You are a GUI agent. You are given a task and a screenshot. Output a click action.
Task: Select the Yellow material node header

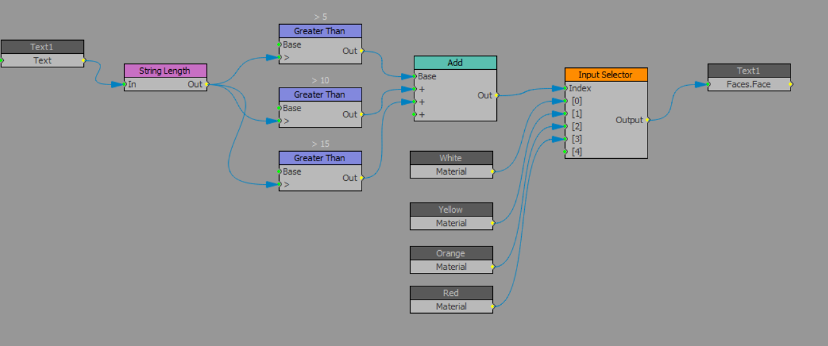[451, 210]
